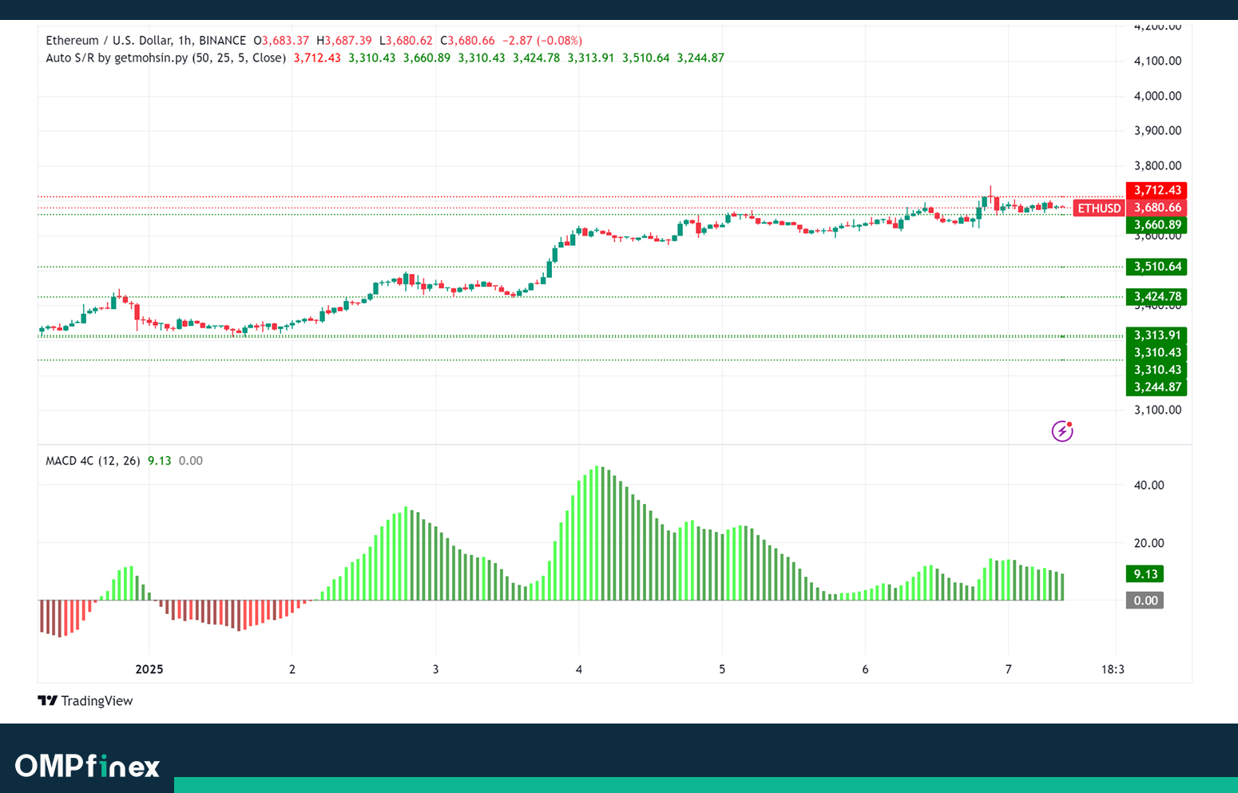Click the chart title Ethereum / U.S. Dollar
Screen dimensions: 1238x793
coord(108,40)
